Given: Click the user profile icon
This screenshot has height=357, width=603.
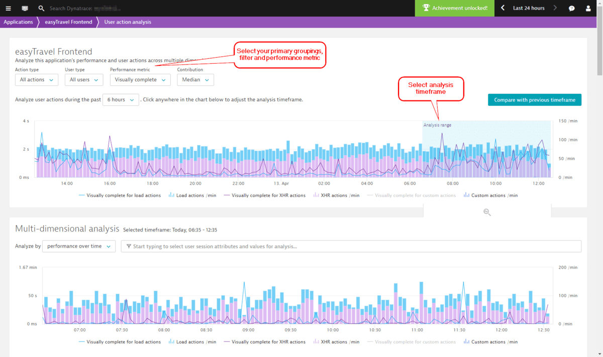Looking at the screenshot, I should pos(588,8).
